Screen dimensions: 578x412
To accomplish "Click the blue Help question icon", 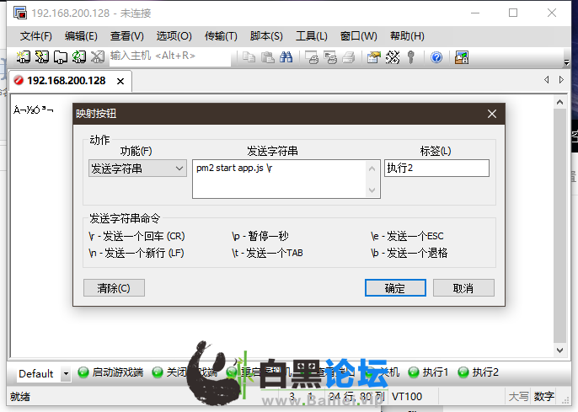I will click(436, 57).
